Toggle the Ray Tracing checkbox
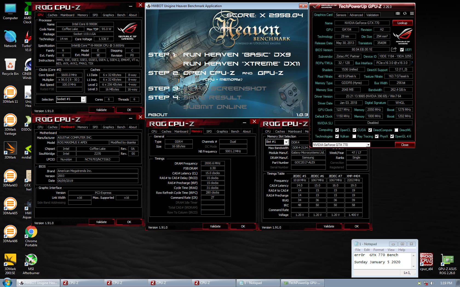460x287 pixels. pos(354,136)
